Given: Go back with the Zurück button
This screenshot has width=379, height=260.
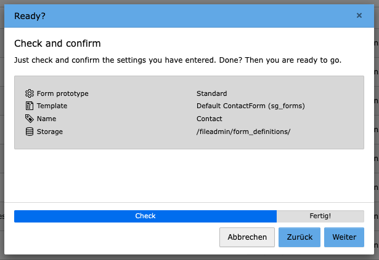Looking at the screenshot, I should (300, 237).
